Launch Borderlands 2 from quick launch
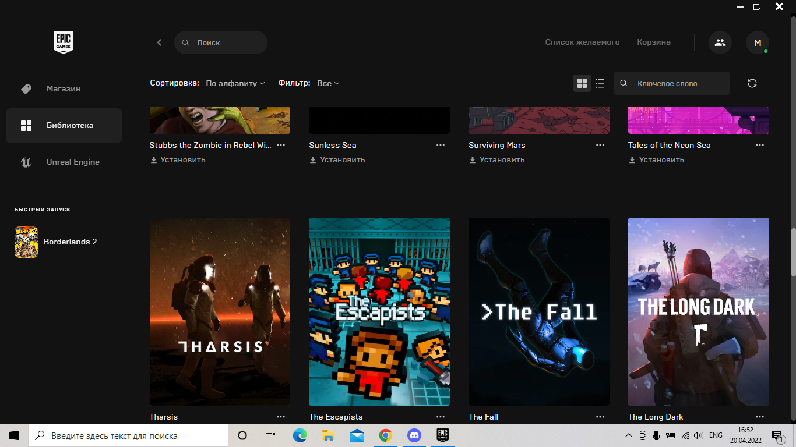This screenshot has width=796, height=447. 56,242
